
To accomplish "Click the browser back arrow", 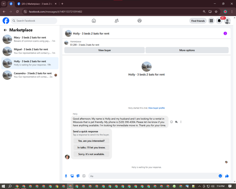I will pyautogui.click(x=4, y=12).
